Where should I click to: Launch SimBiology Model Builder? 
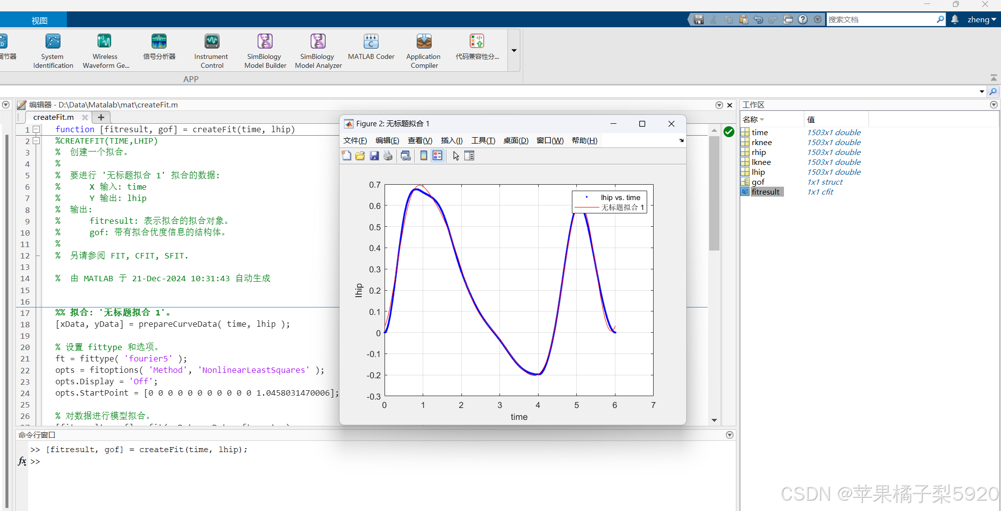pos(265,51)
